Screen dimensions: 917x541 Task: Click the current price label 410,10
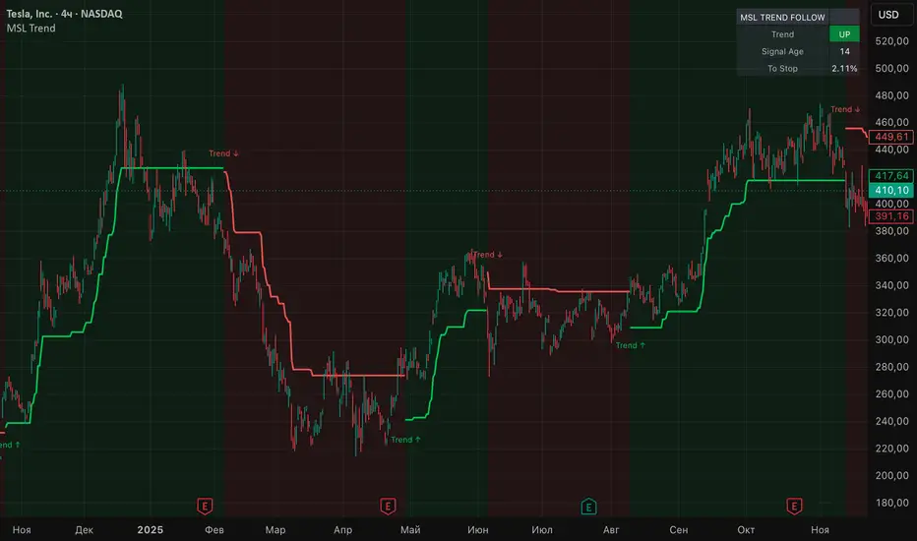tap(891, 190)
